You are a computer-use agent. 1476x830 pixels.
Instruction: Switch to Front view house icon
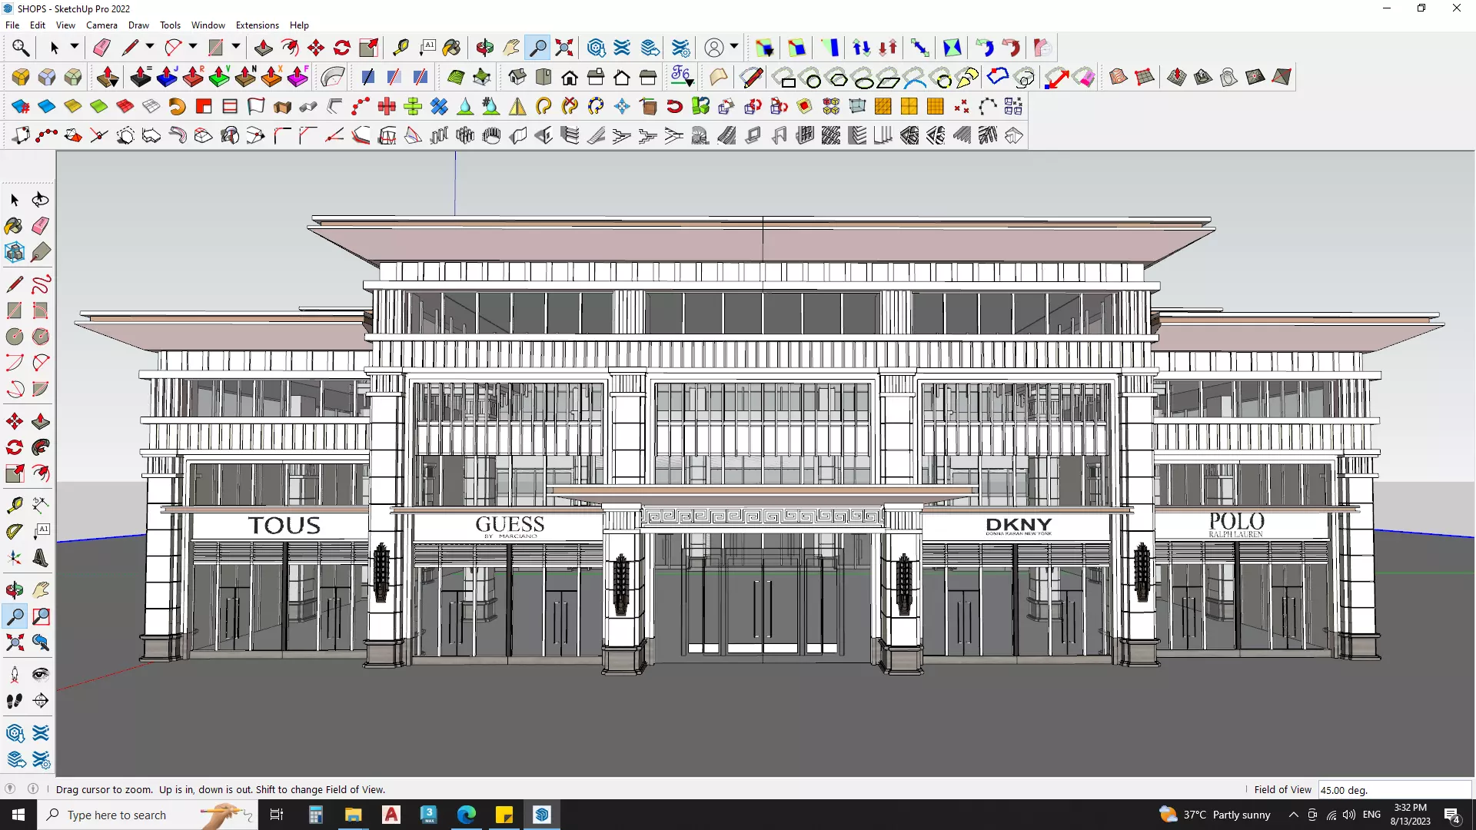click(570, 77)
